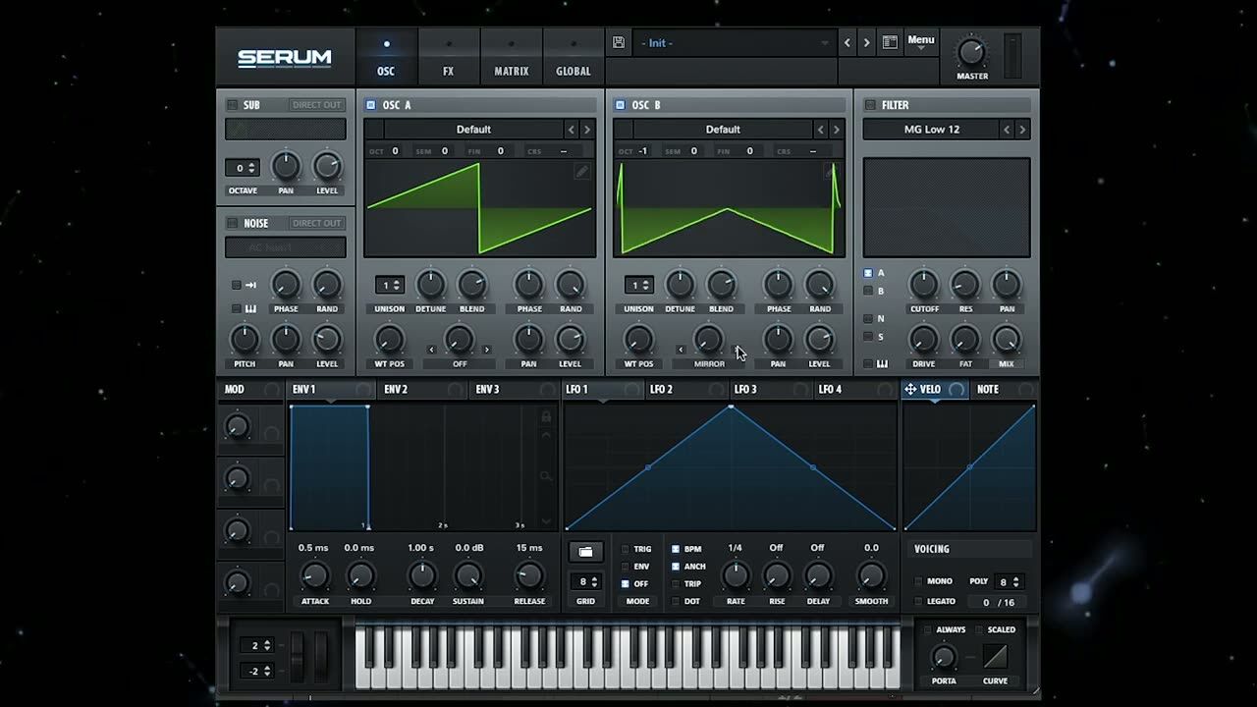The height and width of the screenshot is (707, 1257).
Task: Toggle OSC A on or off
Action: pos(371,105)
